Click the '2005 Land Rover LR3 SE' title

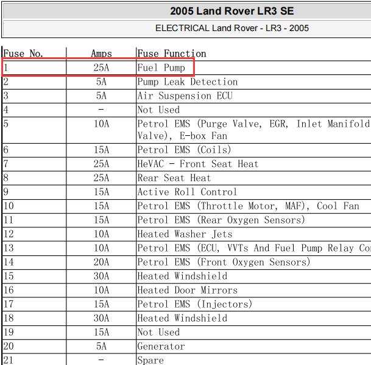click(x=232, y=11)
